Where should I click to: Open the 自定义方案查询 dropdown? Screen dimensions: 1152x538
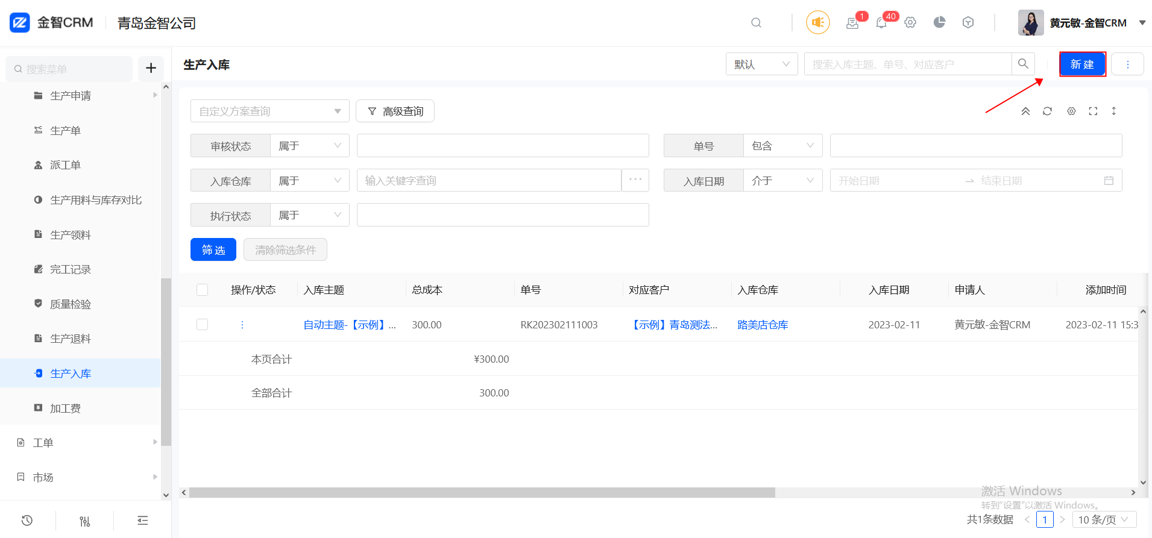pyautogui.click(x=270, y=111)
